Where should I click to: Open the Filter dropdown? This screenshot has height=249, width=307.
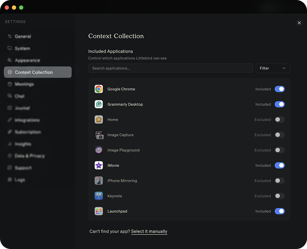point(273,68)
